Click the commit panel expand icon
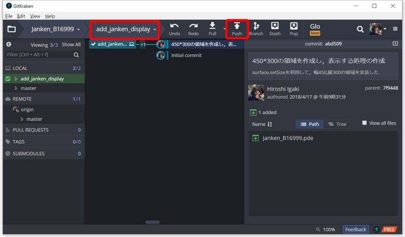This screenshot has height=237, width=405. 395,43
